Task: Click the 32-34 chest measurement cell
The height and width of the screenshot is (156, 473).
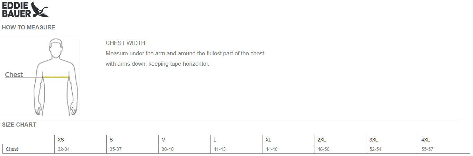Action: pyautogui.click(x=80, y=149)
